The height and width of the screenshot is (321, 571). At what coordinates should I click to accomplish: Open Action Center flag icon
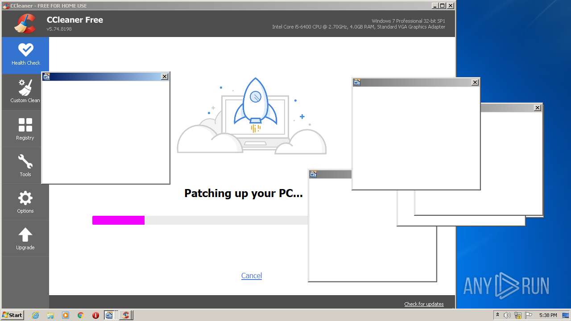pyautogui.click(x=528, y=315)
